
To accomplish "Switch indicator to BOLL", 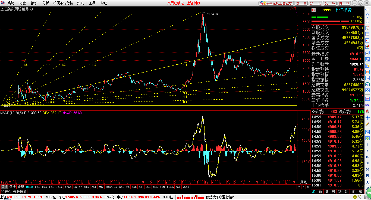I will (170, 187).
